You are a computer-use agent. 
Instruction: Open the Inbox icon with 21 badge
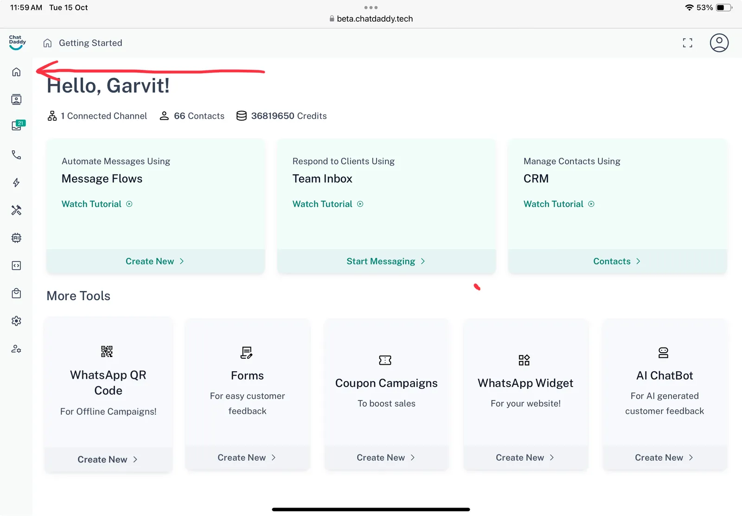(17, 126)
